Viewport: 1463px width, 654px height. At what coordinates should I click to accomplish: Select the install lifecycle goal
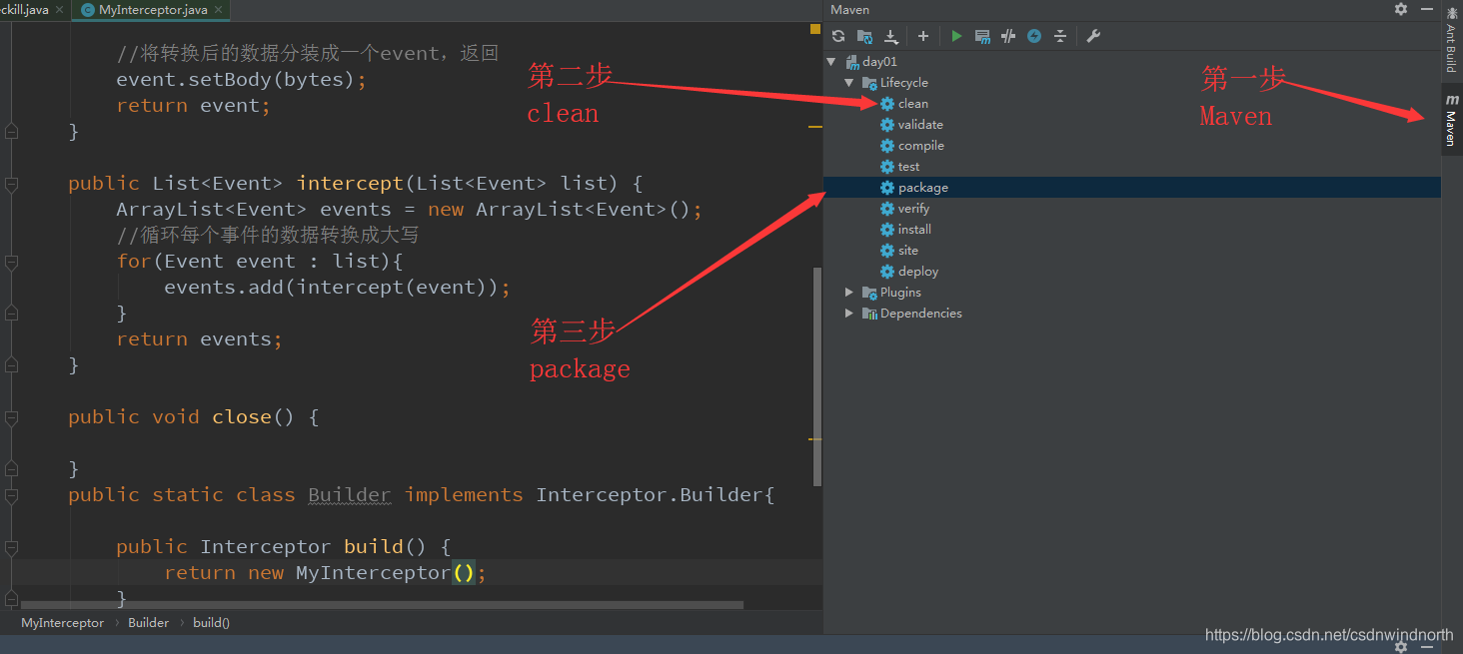tap(914, 230)
